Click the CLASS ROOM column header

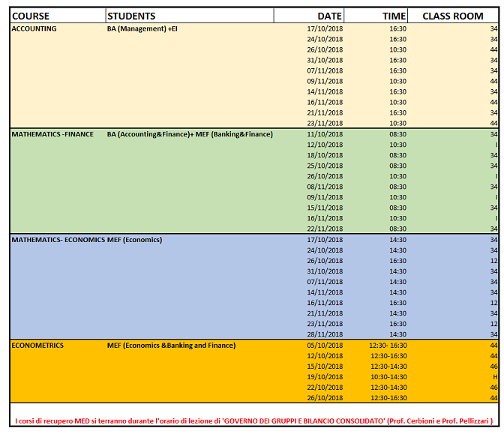[453, 16]
